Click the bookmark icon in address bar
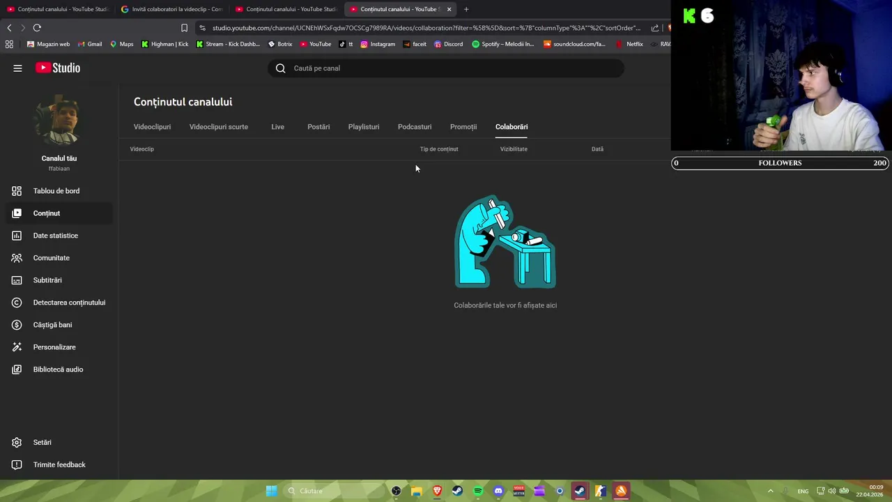892x502 pixels. pyautogui.click(x=184, y=28)
